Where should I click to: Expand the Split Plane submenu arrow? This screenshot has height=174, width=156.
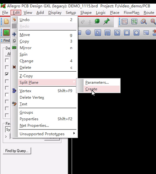coord(74,82)
